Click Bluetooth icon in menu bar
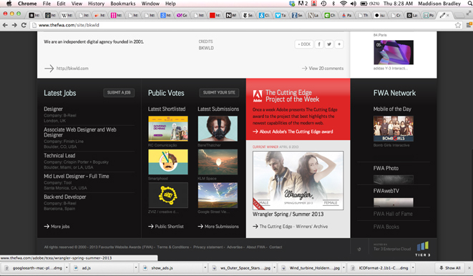This screenshot has height=276, width=473. (333, 4)
